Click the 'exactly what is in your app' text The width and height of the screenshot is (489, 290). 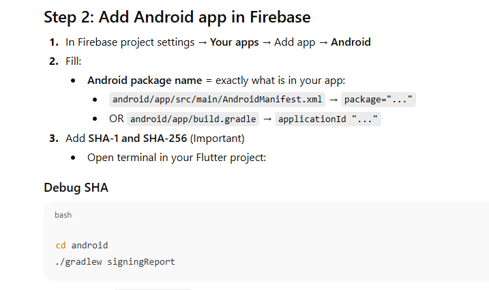pyautogui.click(x=280, y=81)
